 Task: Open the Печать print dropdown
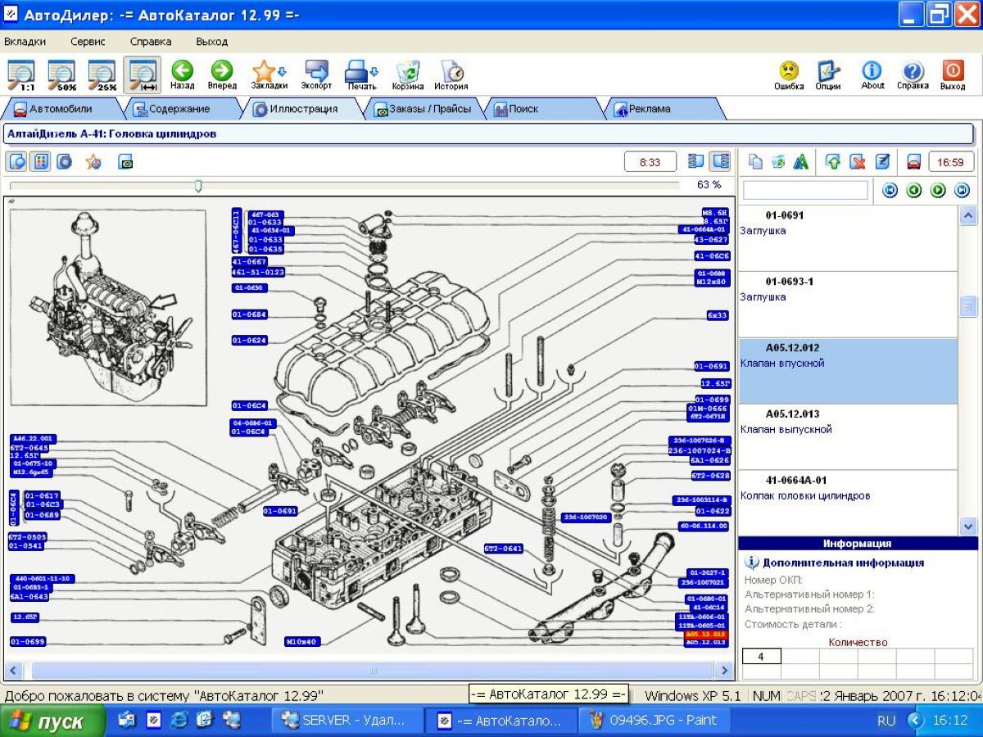[x=361, y=75]
